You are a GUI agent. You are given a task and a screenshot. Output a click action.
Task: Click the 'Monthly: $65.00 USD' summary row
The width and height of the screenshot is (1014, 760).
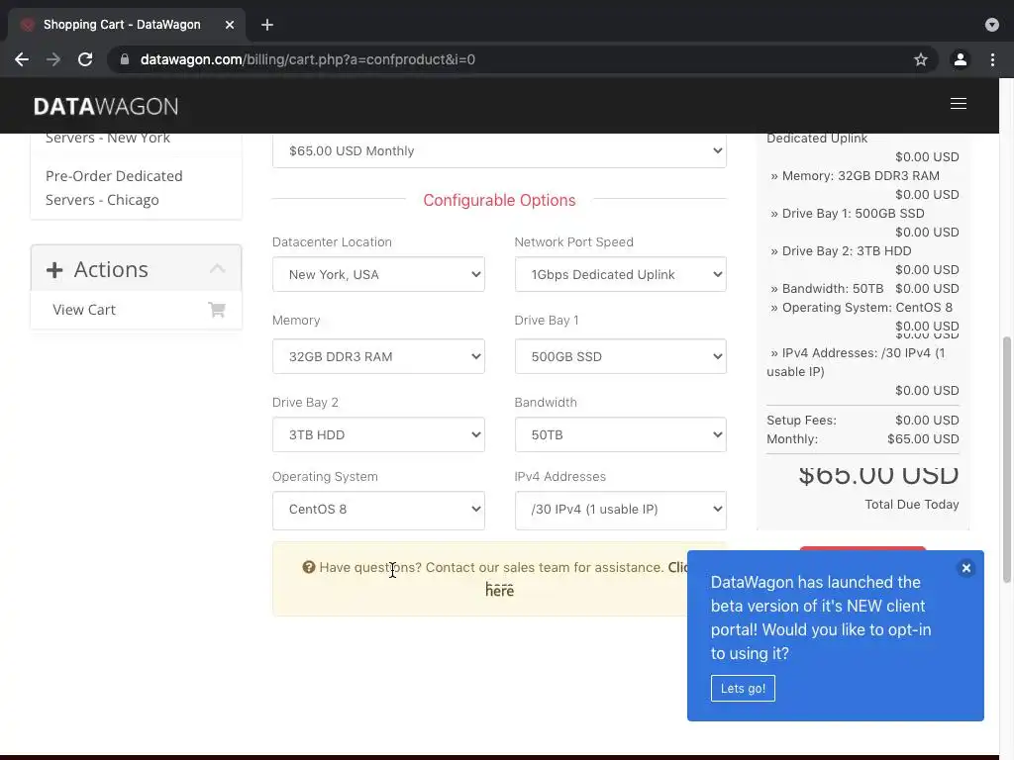point(862,438)
